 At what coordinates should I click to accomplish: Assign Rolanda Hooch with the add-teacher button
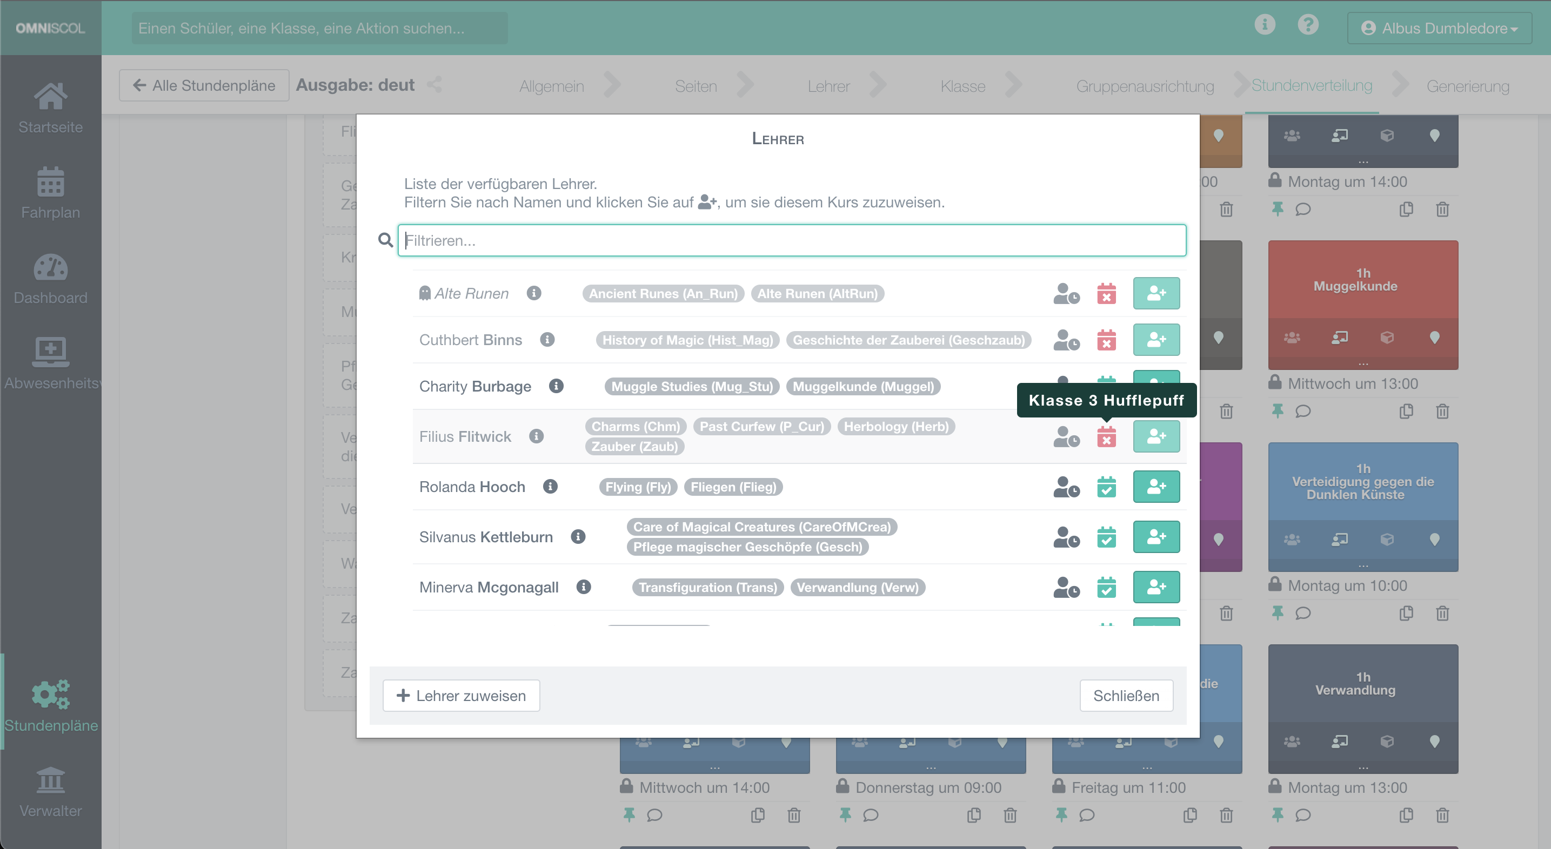(x=1155, y=486)
